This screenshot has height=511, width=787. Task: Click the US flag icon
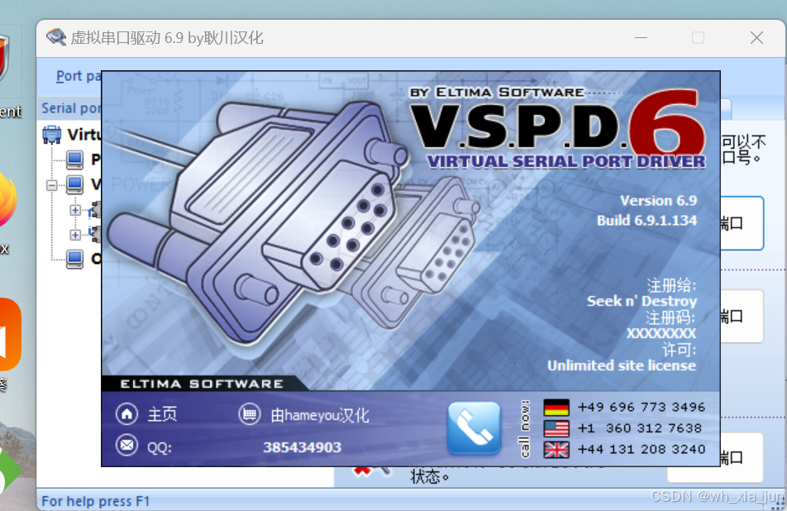556,428
